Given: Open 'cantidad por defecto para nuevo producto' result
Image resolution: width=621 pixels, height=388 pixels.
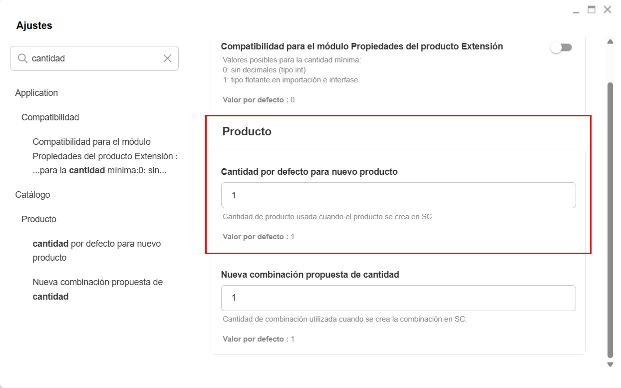Looking at the screenshot, I should pos(97,251).
